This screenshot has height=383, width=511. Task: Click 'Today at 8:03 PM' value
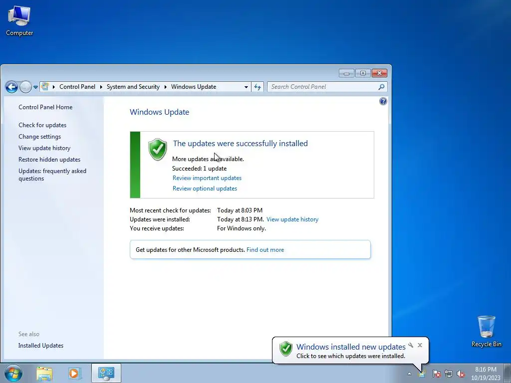point(240,210)
